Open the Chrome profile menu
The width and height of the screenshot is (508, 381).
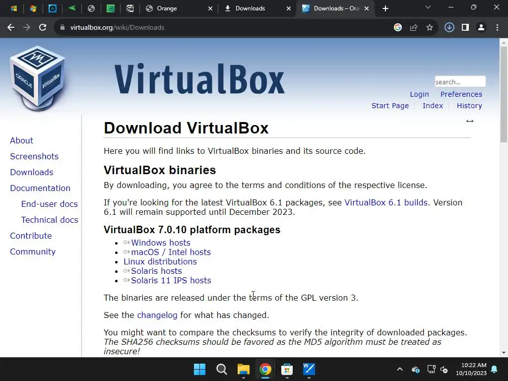coord(481,28)
